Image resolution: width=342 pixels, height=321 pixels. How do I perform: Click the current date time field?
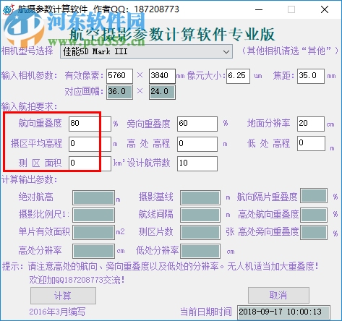coord(283,312)
